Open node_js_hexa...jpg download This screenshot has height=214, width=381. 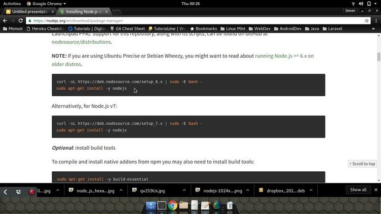pyautogui.click(x=92, y=190)
